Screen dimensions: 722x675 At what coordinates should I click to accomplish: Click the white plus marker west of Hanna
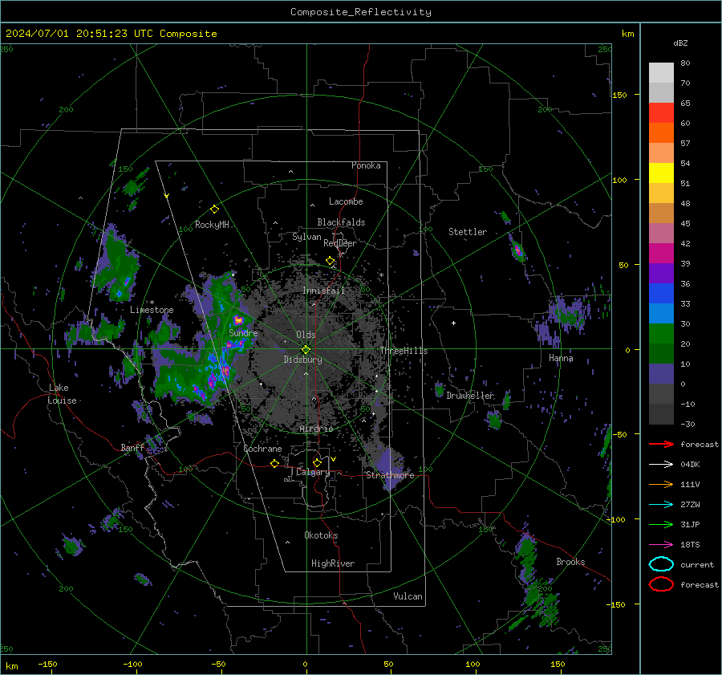click(x=453, y=323)
